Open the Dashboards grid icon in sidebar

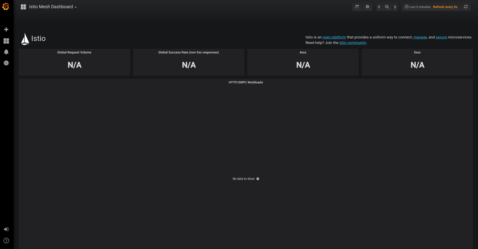pos(6,41)
